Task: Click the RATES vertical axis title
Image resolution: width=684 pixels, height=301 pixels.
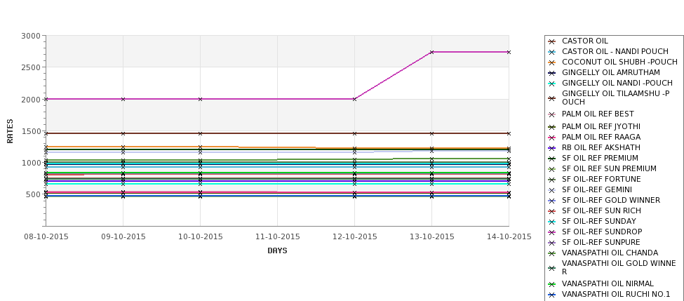Action: click(x=10, y=131)
